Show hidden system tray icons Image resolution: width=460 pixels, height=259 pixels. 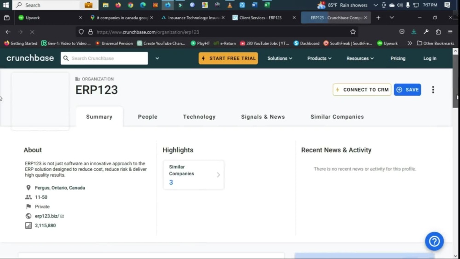tap(375, 5)
